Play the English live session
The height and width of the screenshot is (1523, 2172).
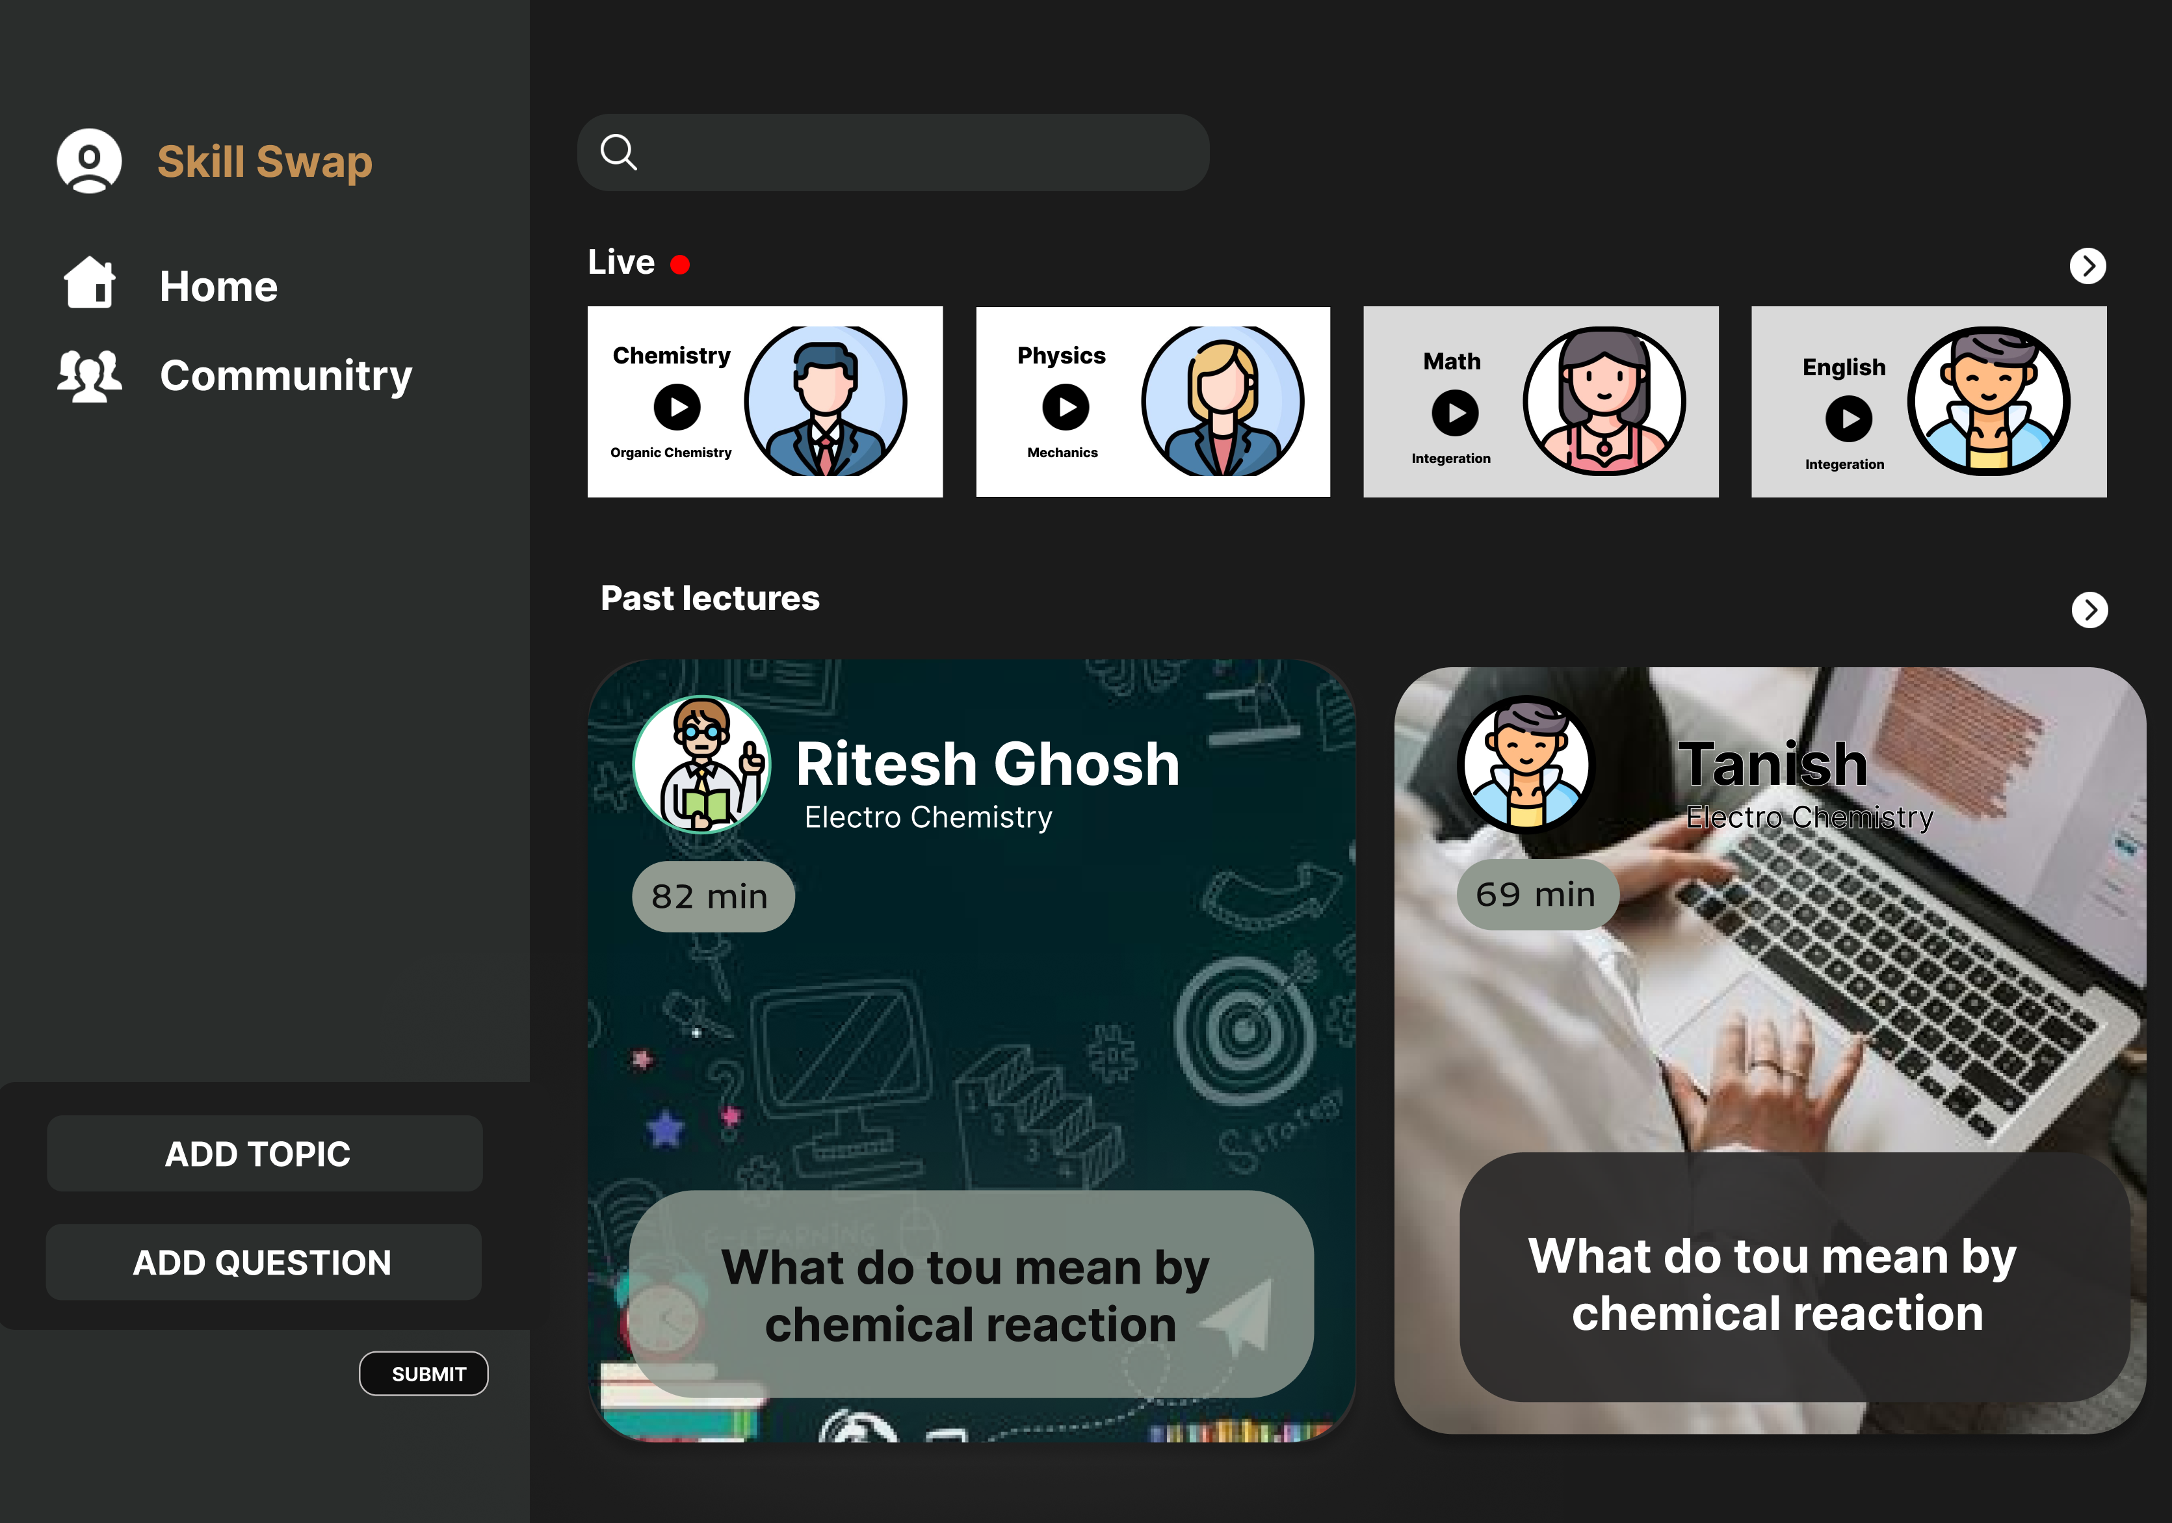[x=1848, y=418]
